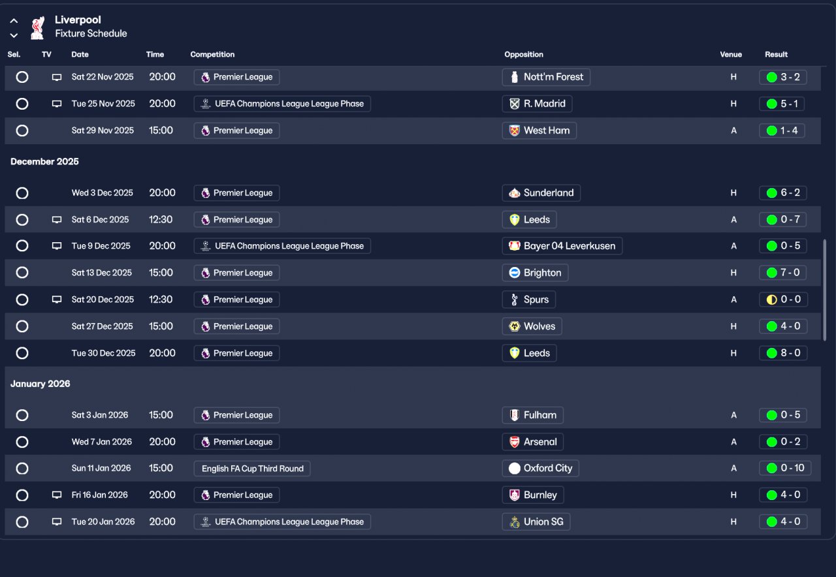Screen dimensions: 836x577
Task: Select the R. Madrid fixture radio button
Action: [22, 104]
